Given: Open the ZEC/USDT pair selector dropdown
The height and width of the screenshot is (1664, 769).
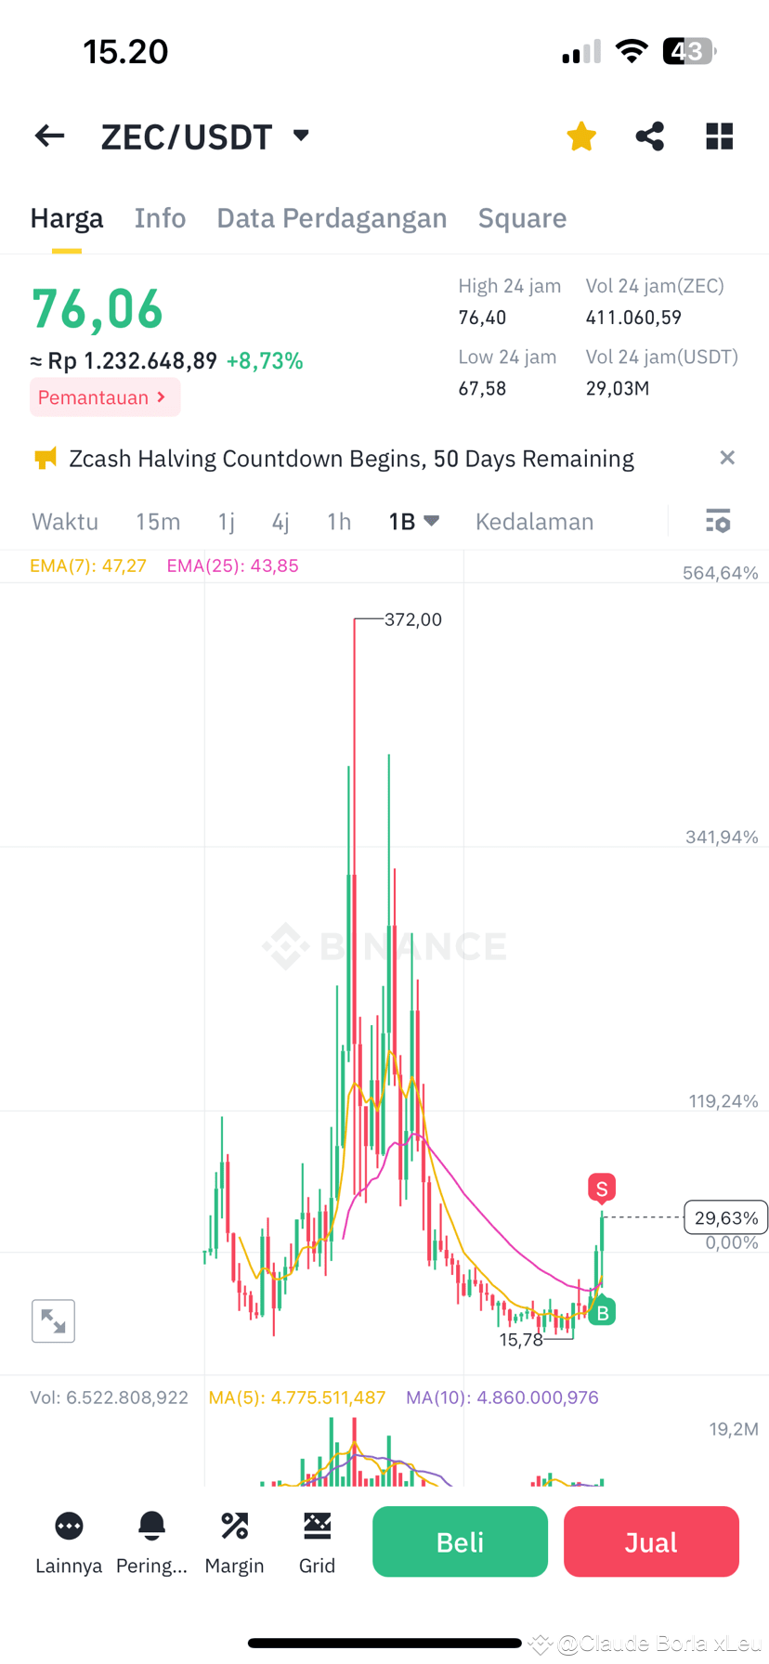Looking at the screenshot, I should pyautogui.click(x=206, y=136).
